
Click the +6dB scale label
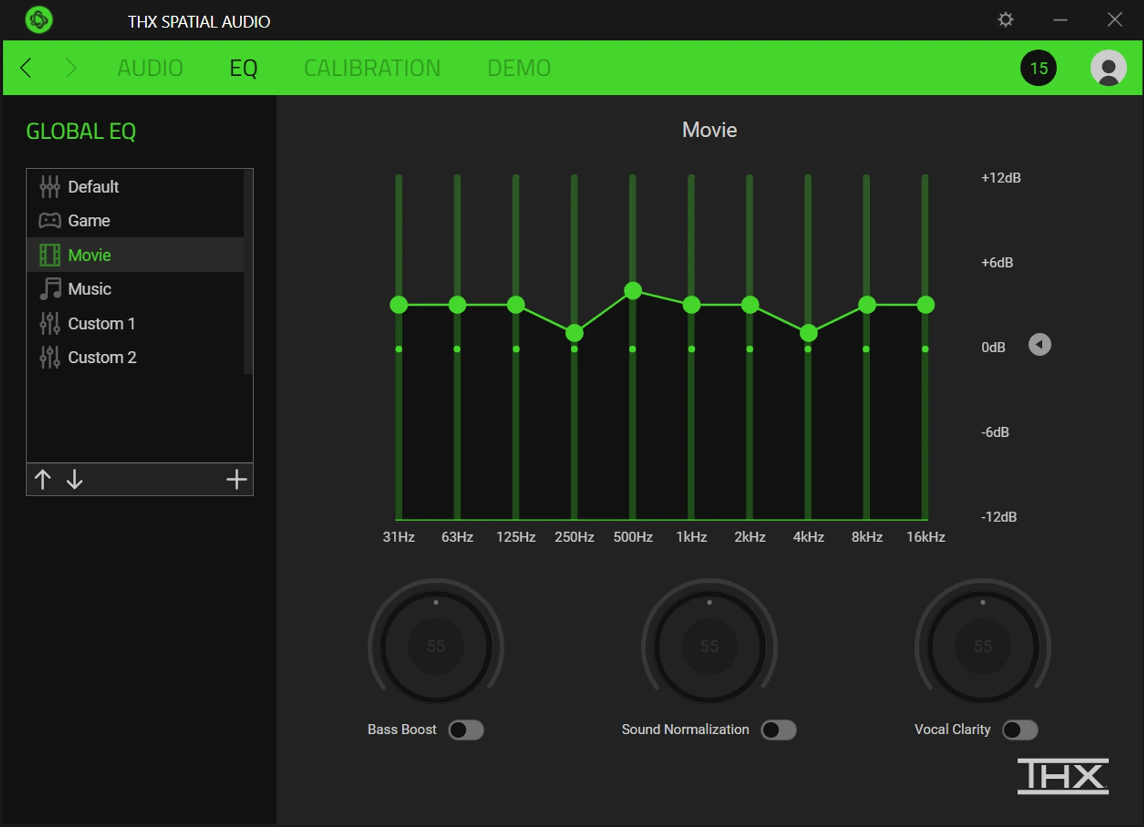click(x=997, y=262)
